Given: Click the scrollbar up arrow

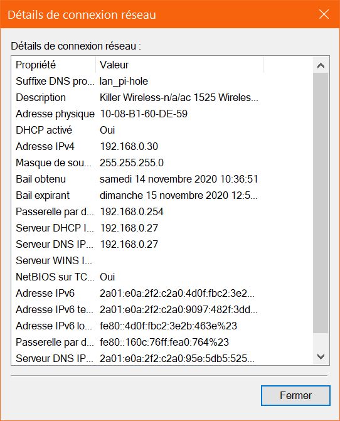Looking at the screenshot, I should pyautogui.click(x=321, y=65).
